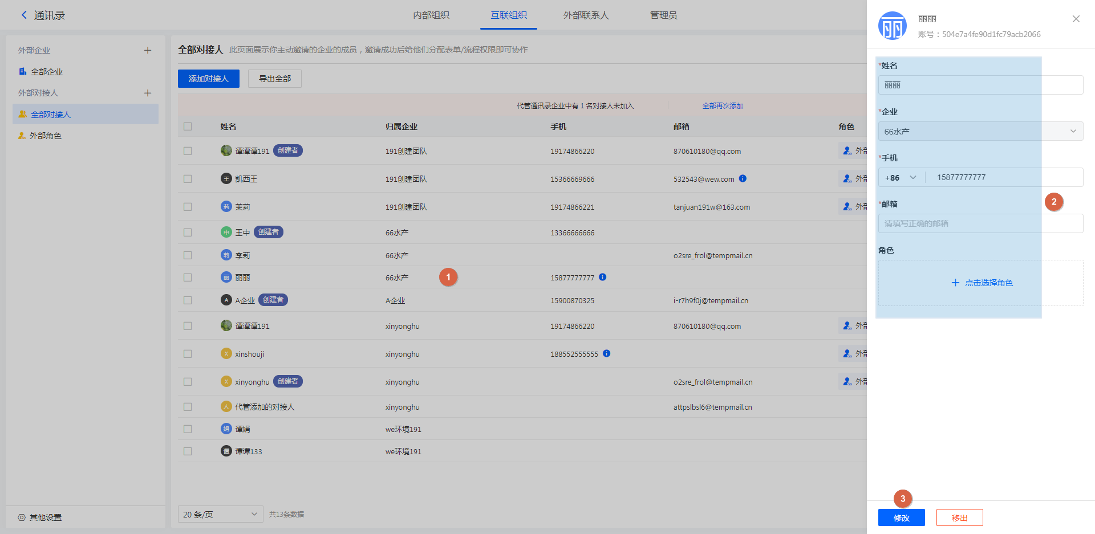Click the back arrow next to 通讯录
This screenshot has width=1095, height=534.
[24, 15]
